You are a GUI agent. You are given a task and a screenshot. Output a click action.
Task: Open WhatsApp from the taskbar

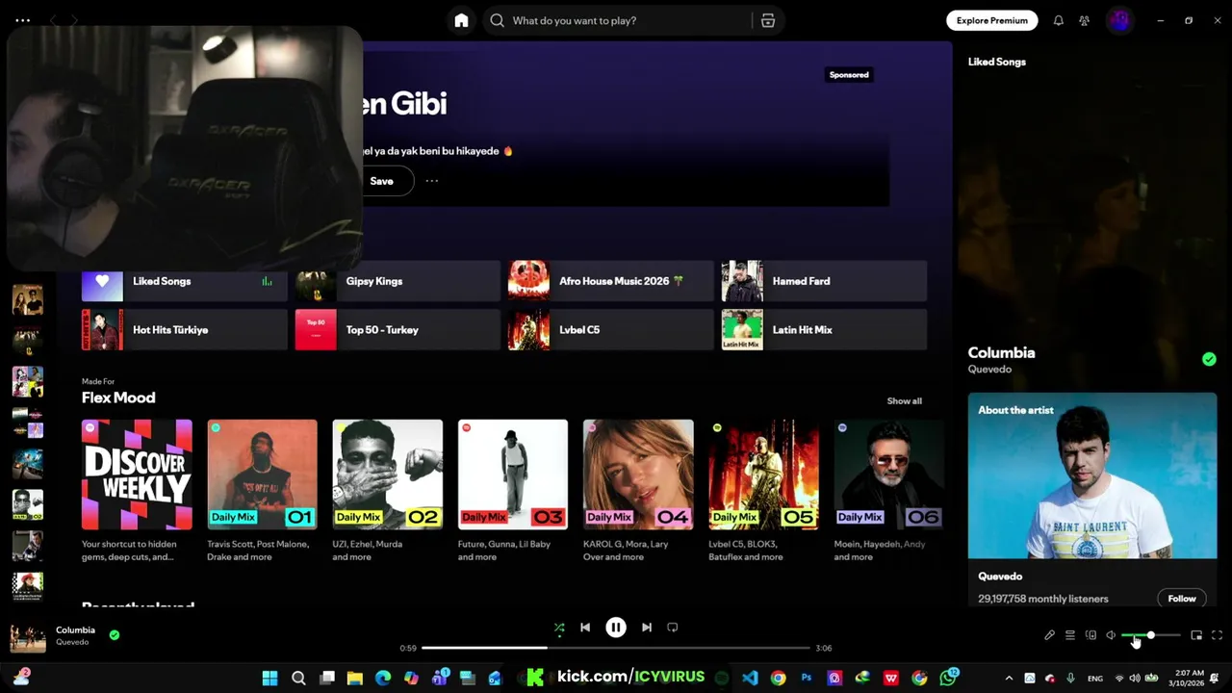point(949,678)
